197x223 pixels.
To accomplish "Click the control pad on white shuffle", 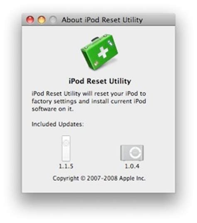I will (66, 142).
